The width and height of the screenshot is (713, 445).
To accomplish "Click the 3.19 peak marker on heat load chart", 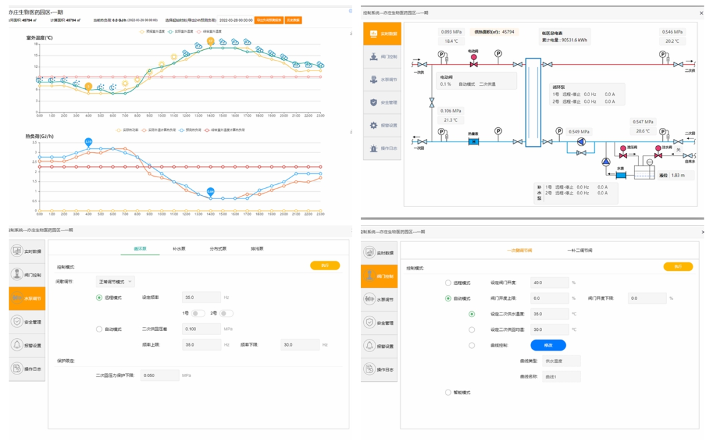I will 88,142.
